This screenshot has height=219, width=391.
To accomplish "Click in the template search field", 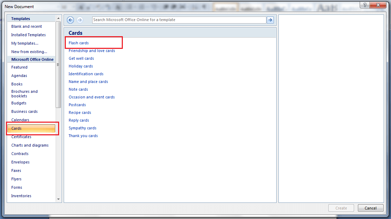I will (x=179, y=20).
